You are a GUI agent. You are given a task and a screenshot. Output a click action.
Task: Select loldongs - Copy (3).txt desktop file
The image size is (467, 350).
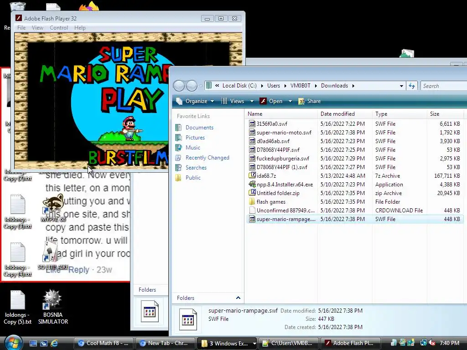coord(18,212)
